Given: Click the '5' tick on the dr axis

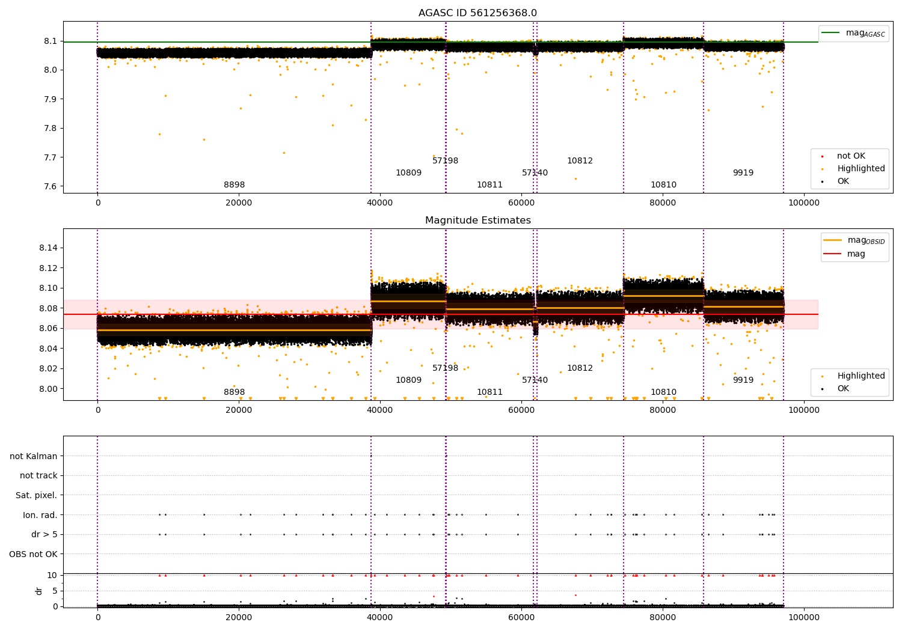Looking at the screenshot, I should (55, 591).
